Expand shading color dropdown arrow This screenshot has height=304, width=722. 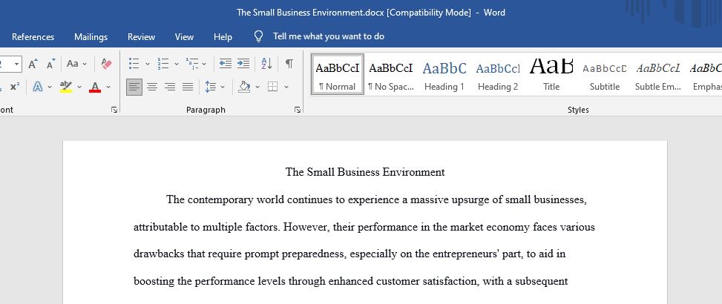pyautogui.click(x=257, y=87)
